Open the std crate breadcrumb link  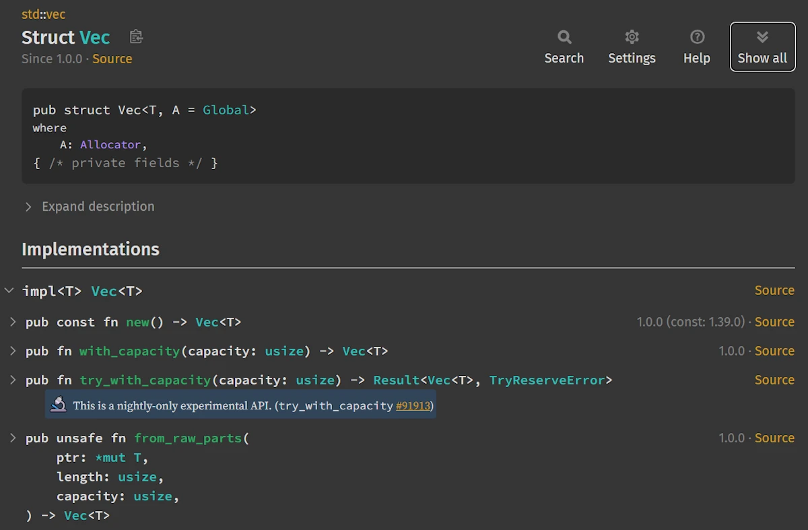point(30,14)
